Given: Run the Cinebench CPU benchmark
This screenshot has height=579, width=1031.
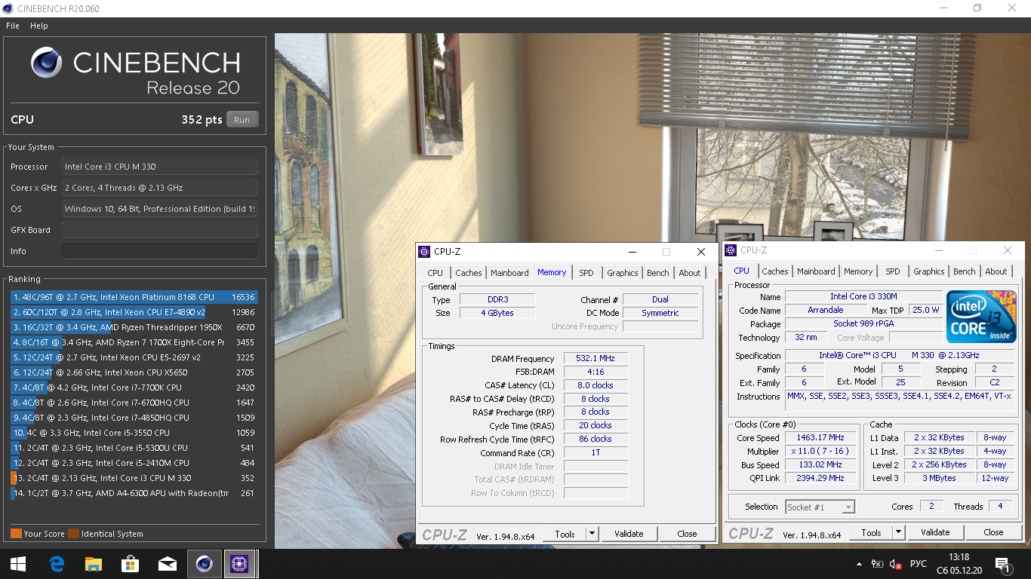Looking at the screenshot, I should pos(242,120).
